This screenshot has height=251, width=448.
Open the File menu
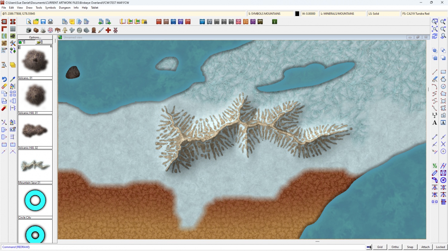point(4,8)
